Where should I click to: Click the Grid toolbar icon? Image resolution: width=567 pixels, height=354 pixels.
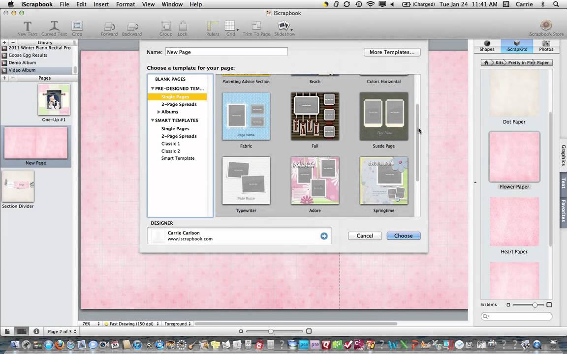(230, 26)
